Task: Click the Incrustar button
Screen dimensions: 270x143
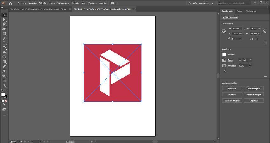Action: [x=232, y=89]
